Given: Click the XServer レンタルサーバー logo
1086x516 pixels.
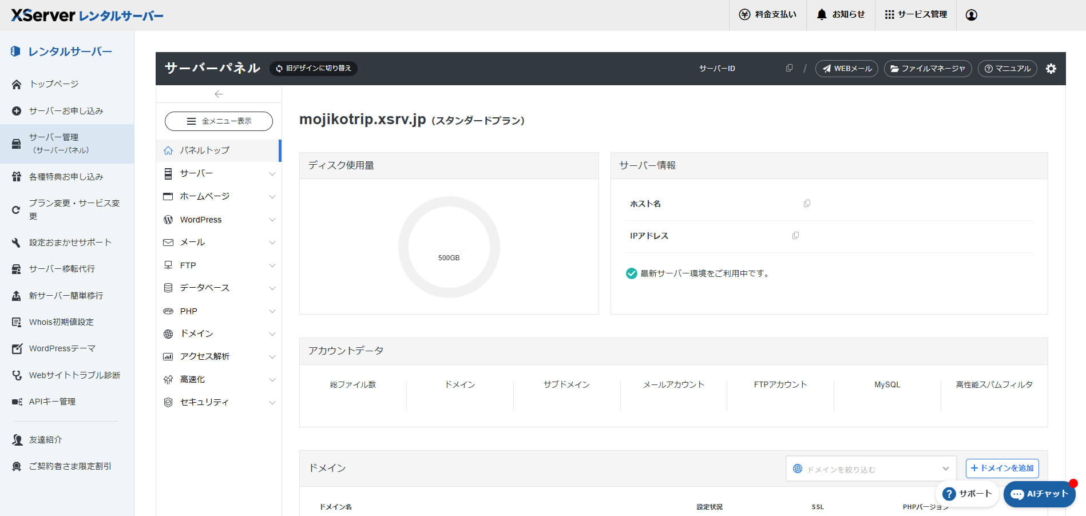Looking at the screenshot, I should tap(87, 15).
